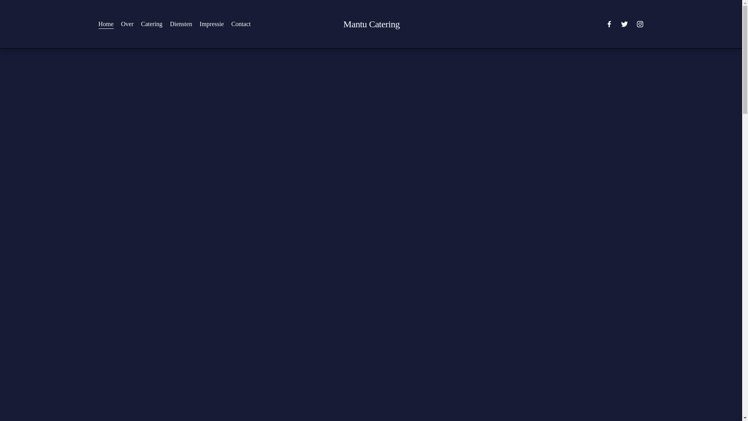Open the Diensten page
The image size is (748, 421).
tap(181, 24)
